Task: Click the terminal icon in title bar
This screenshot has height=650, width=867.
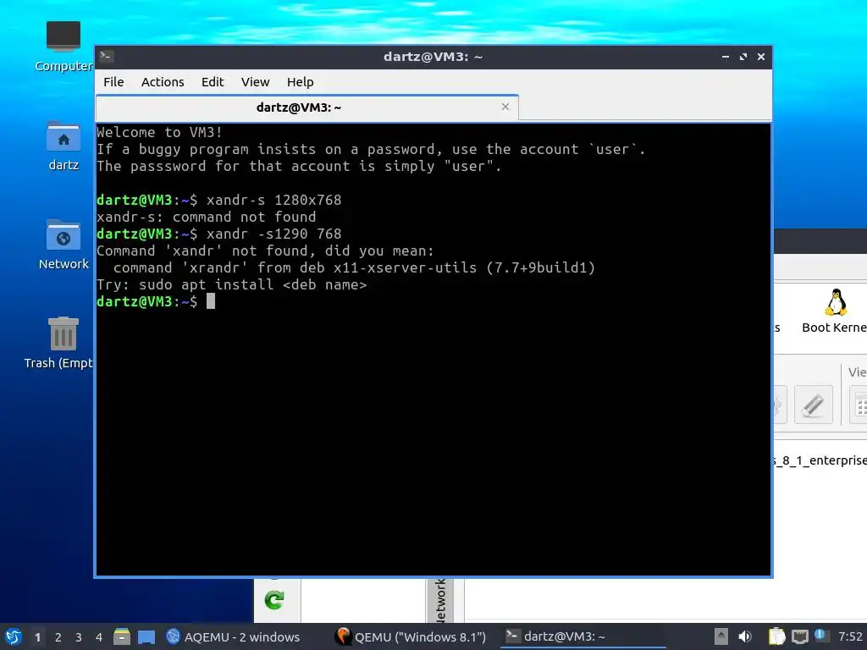Action: point(107,57)
